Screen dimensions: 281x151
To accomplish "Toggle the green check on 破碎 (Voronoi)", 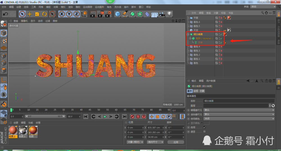I will [221, 38].
